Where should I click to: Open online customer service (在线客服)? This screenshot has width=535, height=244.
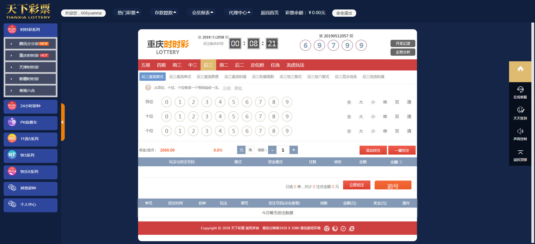point(520,90)
